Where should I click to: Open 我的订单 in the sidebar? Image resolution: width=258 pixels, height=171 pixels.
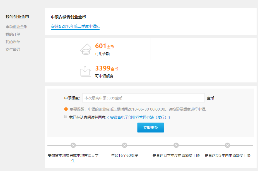(x=13, y=34)
